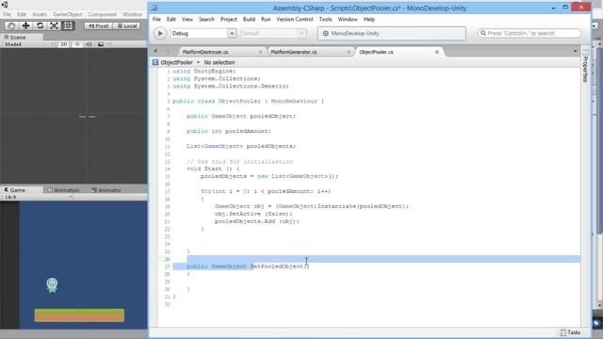Open the Animation tab in Unity
Viewport: 603px width, 339px height.
coord(63,190)
